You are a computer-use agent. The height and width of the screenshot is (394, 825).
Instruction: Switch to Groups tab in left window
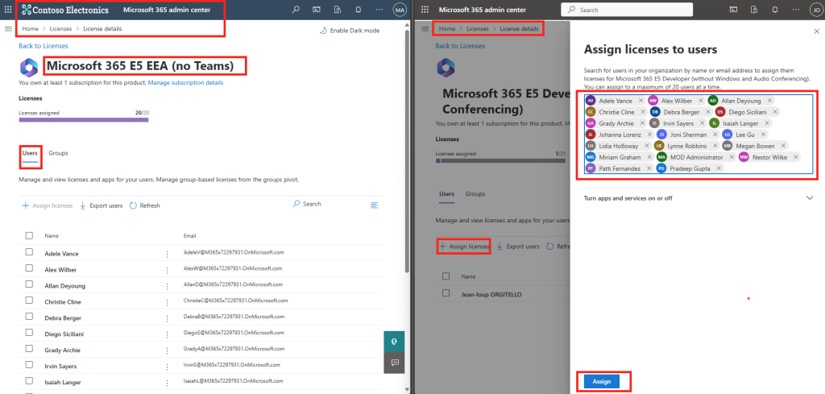[x=58, y=153]
